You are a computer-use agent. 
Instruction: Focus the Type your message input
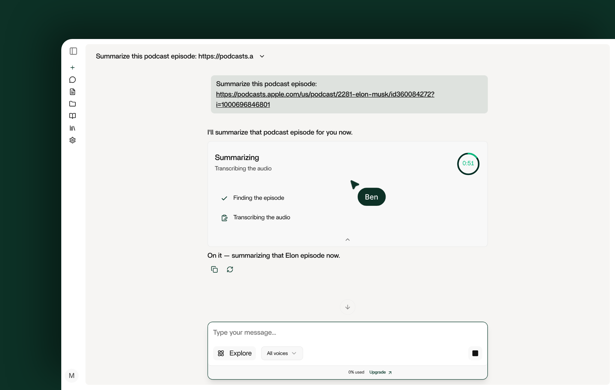[347, 332]
